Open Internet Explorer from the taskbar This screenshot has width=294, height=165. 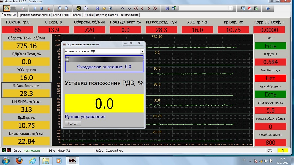[33, 161]
